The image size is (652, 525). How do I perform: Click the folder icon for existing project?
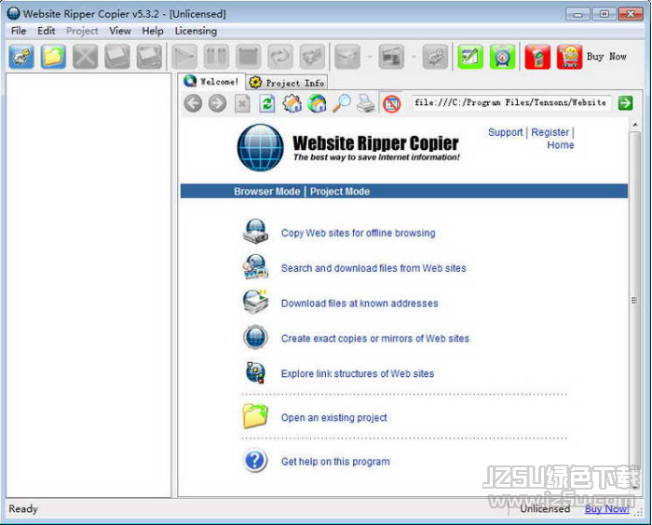pos(255,416)
